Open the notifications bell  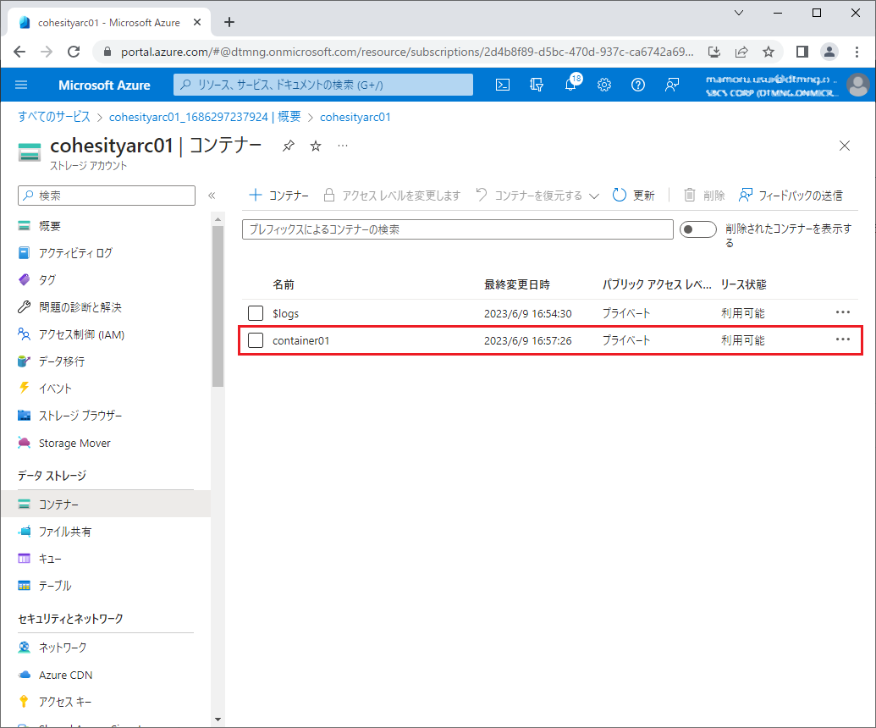pyautogui.click(x=571, y=84)
